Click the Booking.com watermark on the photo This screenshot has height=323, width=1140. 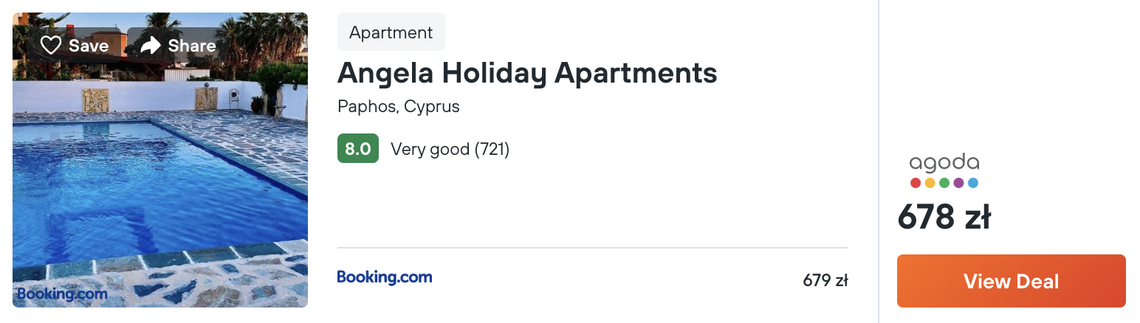coord(62,294)
